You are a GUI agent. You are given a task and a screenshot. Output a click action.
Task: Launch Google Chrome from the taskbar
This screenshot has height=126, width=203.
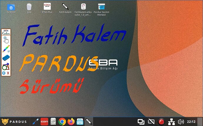[62, 122]
